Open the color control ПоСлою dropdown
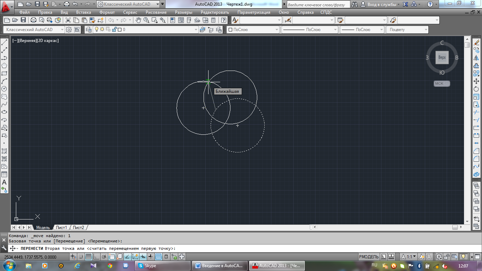Screen dimensions: 482x271 pyautogui.click(x=253, y=30)
